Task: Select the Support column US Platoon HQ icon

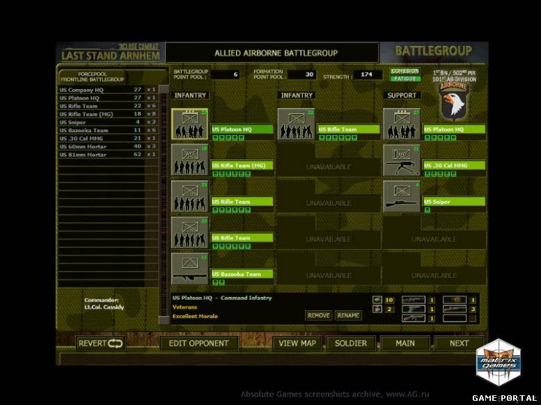Action: tap(402, 124)
